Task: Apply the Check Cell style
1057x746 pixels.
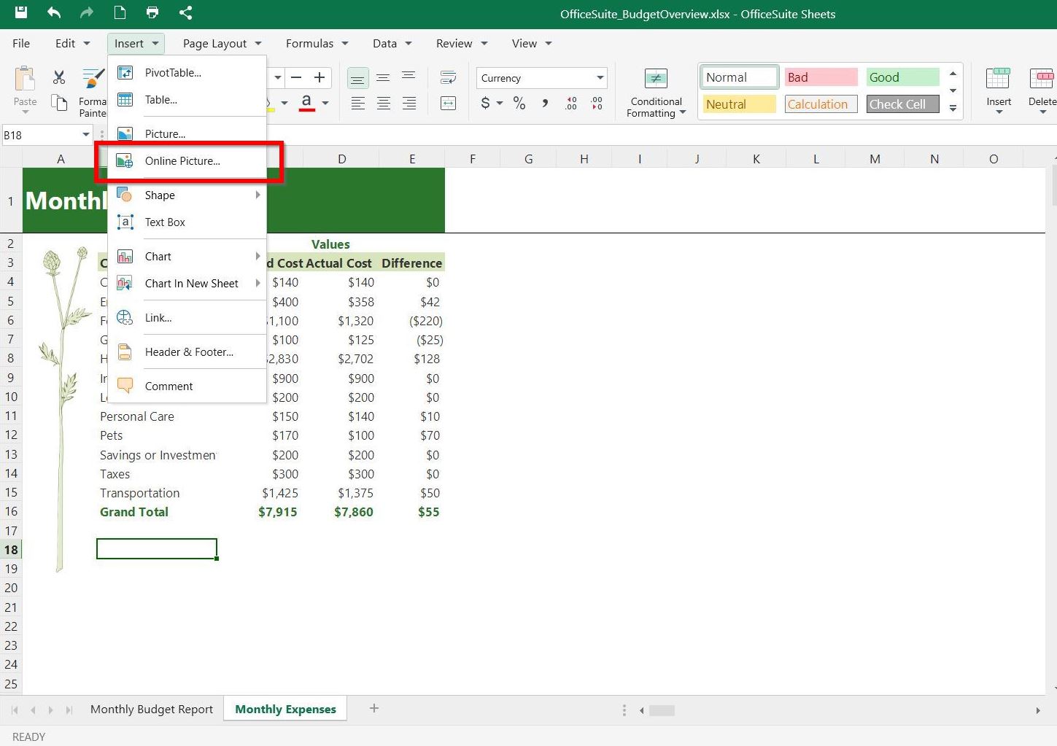Action: [x=902, y=104]
